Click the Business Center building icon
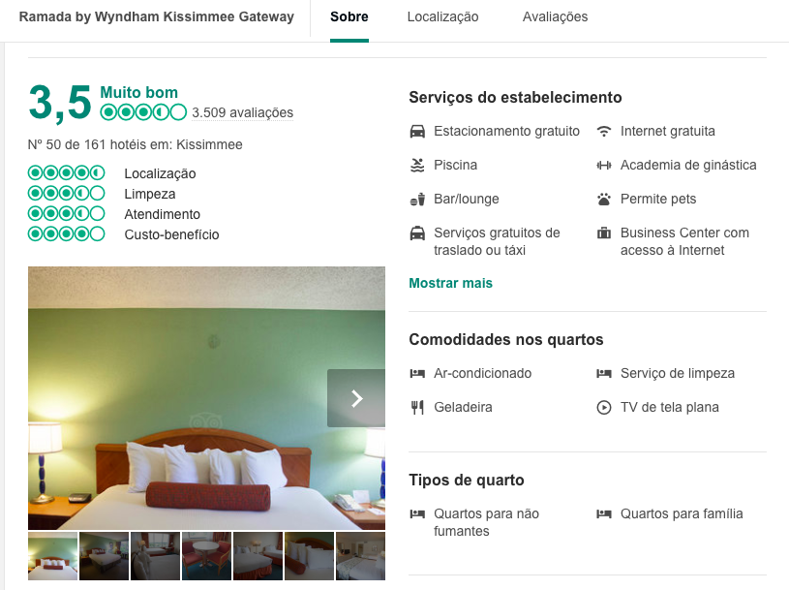Viewport: 789px width, 590px height. 602,233
